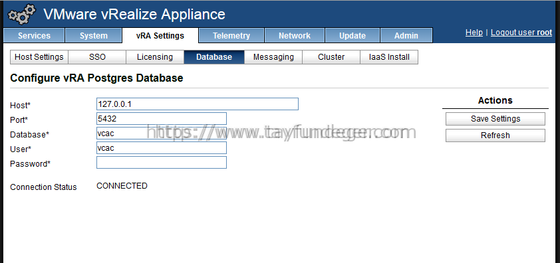Go to the Network tab
The height and width of the screenshot is (263, 560).
295,36
